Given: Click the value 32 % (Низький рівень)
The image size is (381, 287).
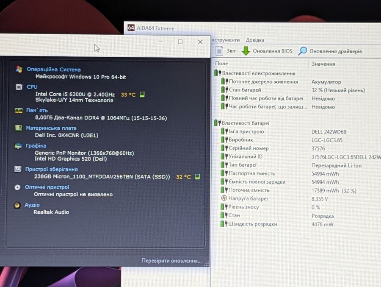Looking at the screenshot, I should tap(338, 90).
